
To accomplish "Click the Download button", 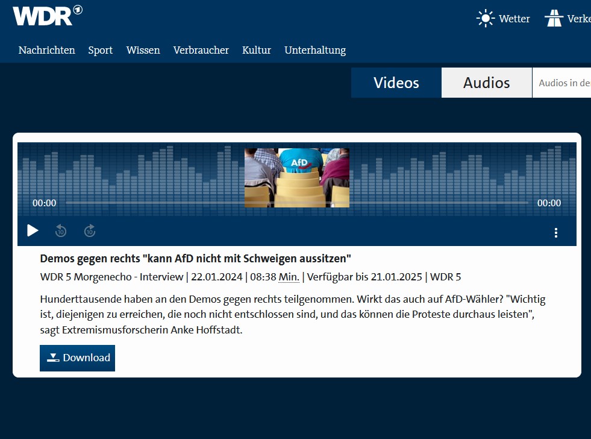I will [x=77, y=358].
